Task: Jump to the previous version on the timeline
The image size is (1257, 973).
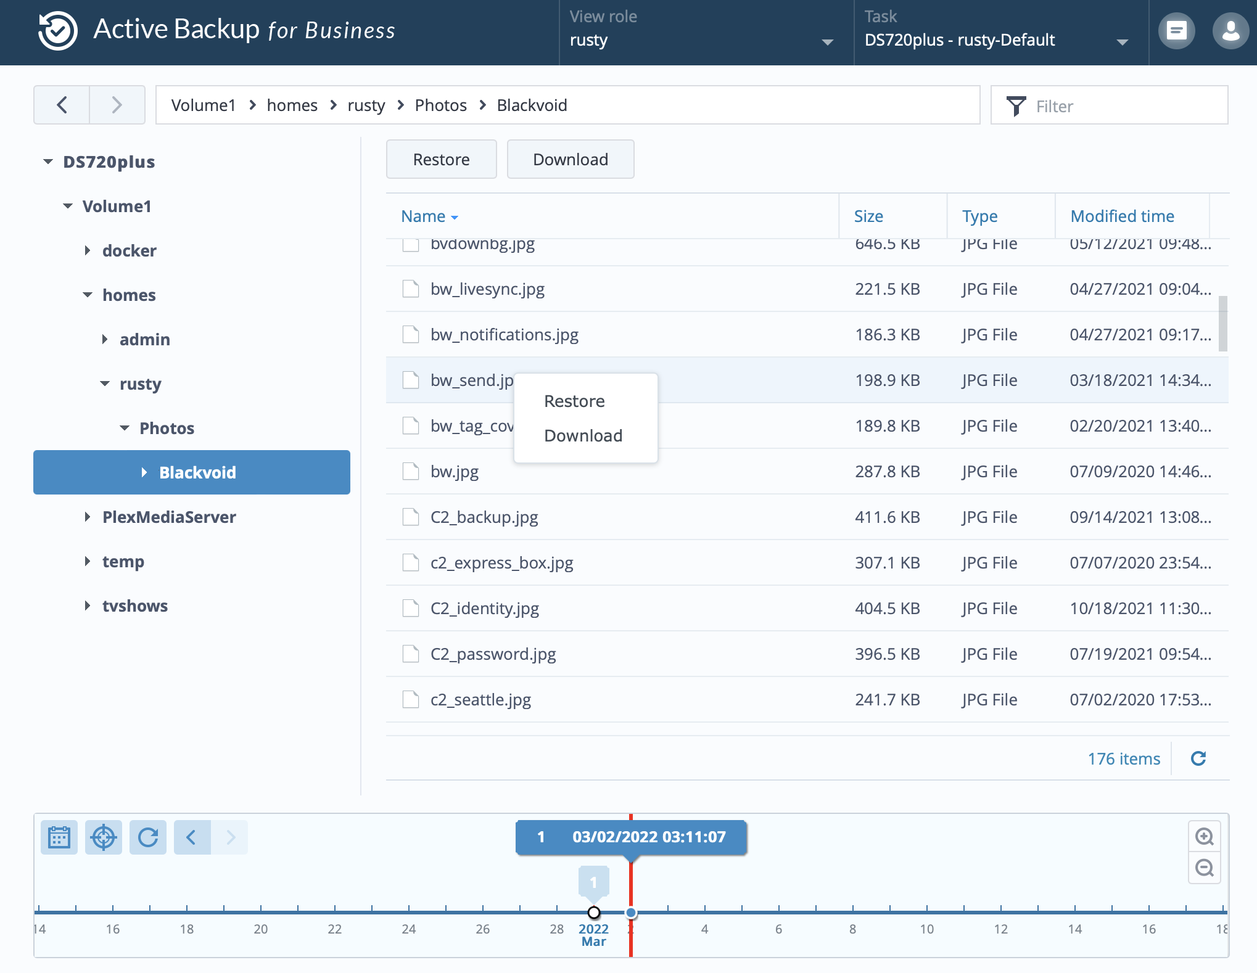Action: coord(192,837)
